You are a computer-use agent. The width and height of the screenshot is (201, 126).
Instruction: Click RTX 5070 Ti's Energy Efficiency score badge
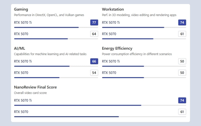point(182,61)
